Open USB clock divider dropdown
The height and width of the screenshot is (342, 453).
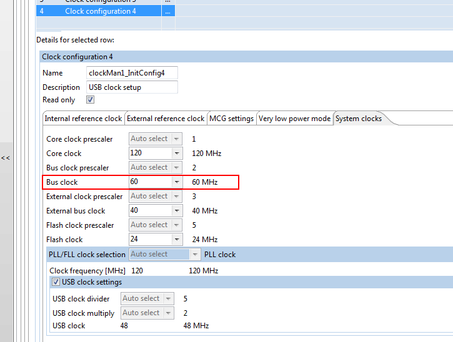click(x=147, y=298)
